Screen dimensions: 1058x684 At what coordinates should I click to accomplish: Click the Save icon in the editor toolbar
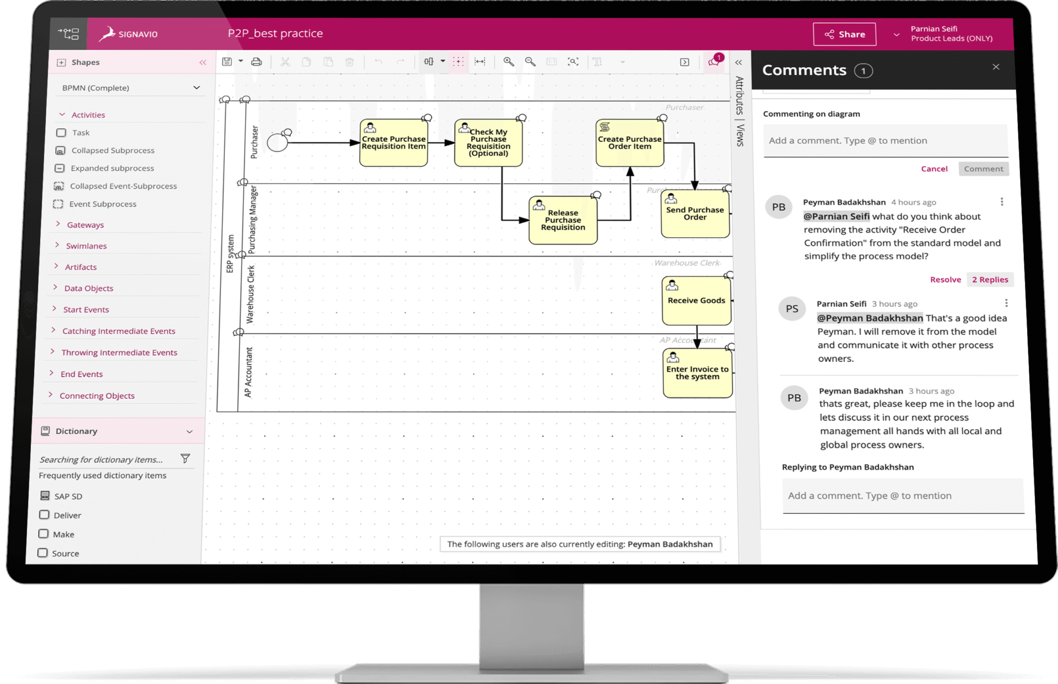[x=227, y=62]
